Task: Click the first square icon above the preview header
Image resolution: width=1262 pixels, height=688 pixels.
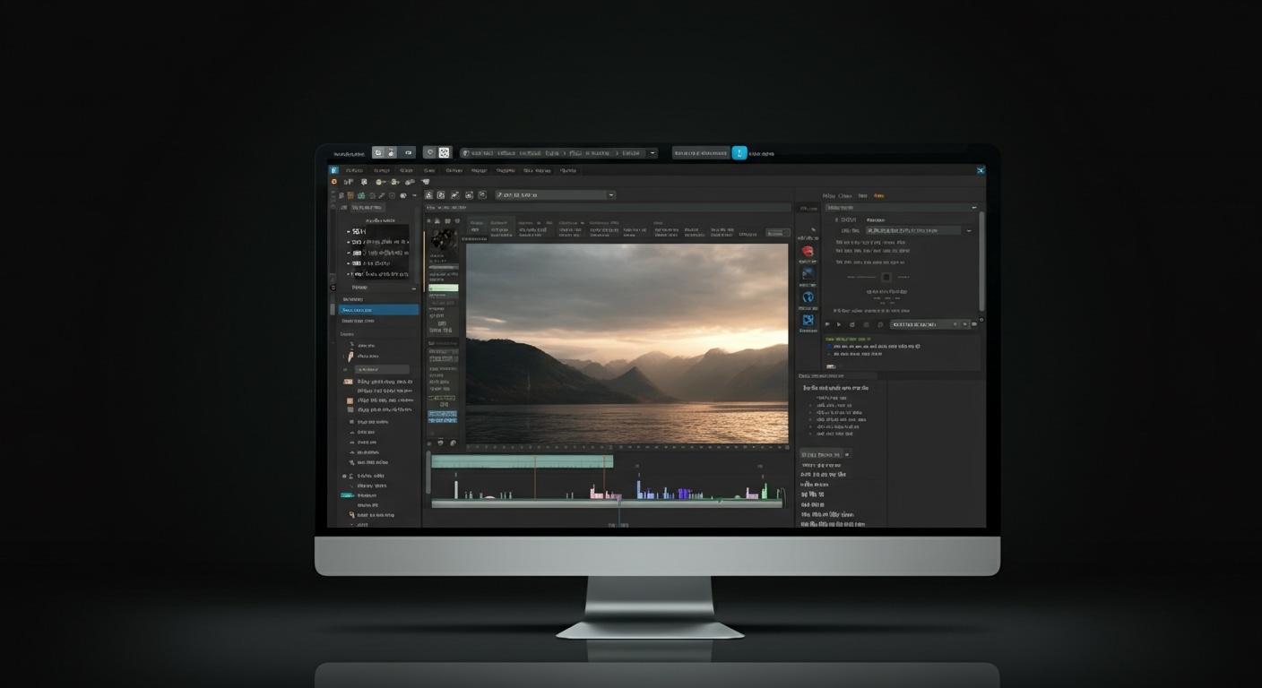Action: (428, 194)
